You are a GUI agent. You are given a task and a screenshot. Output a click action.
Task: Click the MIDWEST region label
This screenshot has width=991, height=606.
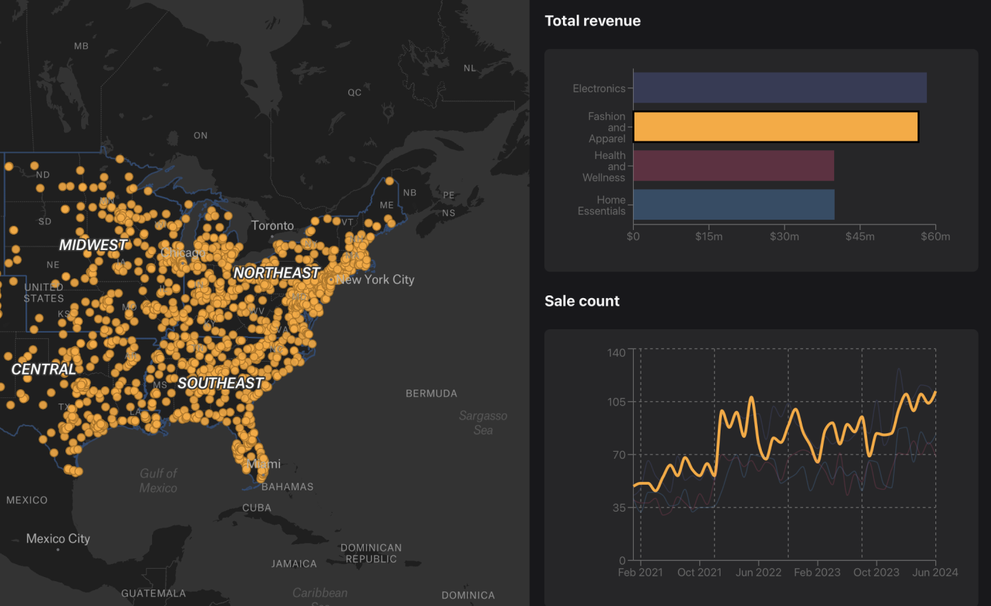tap(93, 245)
